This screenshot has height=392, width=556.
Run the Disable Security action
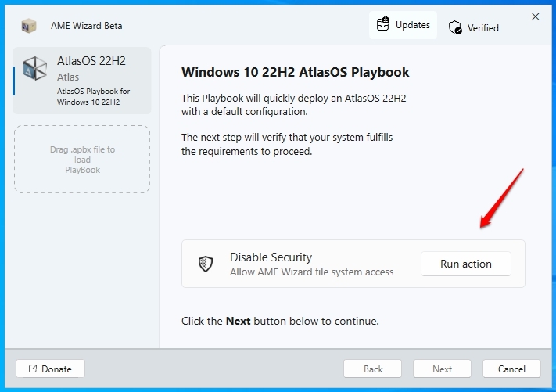(466, 264)
